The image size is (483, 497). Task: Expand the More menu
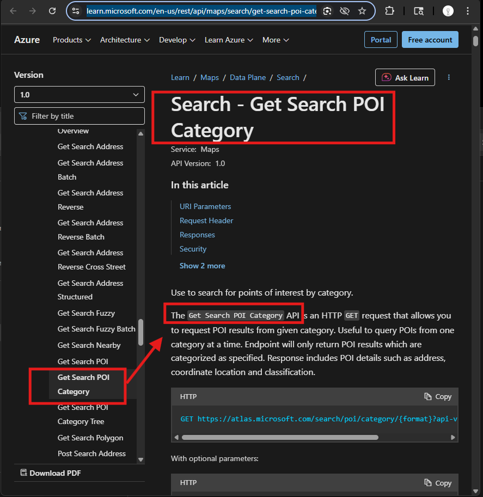[276, 40]
